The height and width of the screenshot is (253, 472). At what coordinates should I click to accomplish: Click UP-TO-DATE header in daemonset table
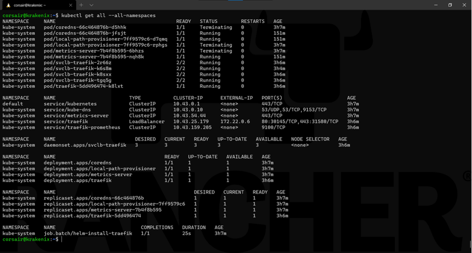tap(232, 139)
